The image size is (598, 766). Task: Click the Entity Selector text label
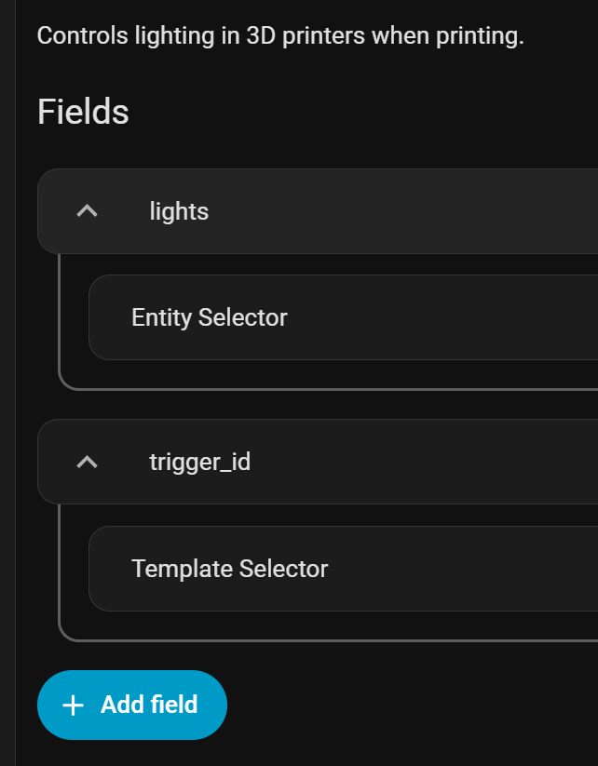210,317
